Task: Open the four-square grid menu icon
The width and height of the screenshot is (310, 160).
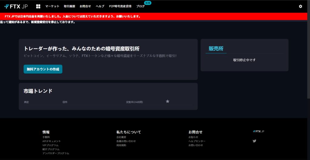Action: click(38, 6)
